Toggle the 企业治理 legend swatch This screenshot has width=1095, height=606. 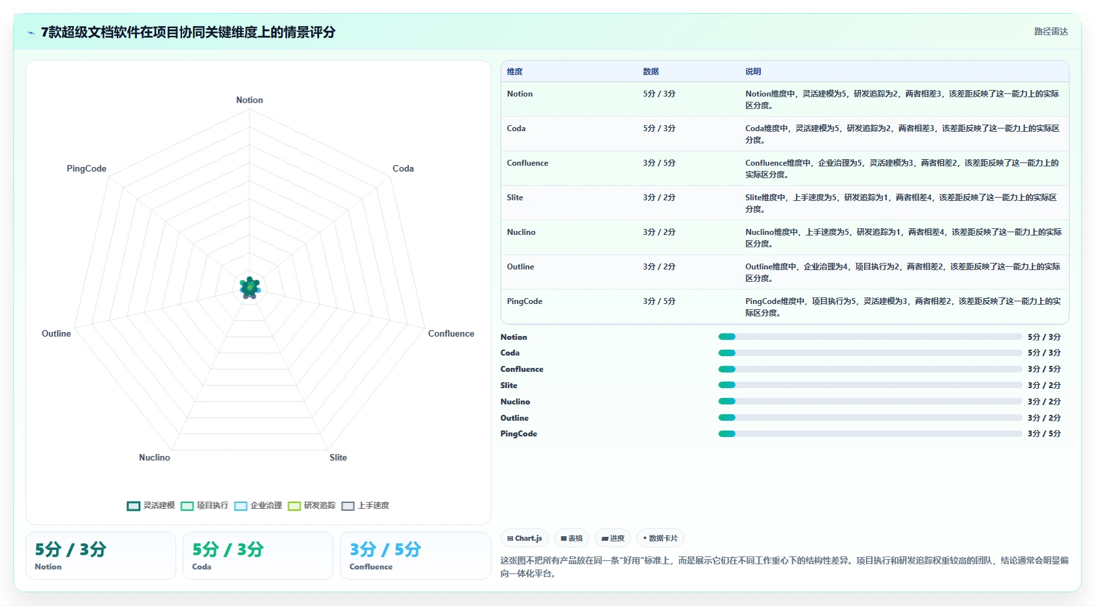240,506
